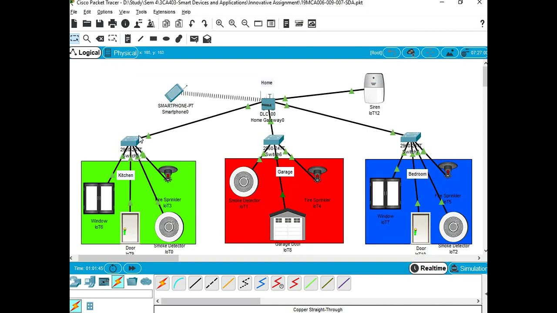The width and height of the screenshot is (557, 313).
Task: Activate the Delete tool
Action: [x=100, y=39]
